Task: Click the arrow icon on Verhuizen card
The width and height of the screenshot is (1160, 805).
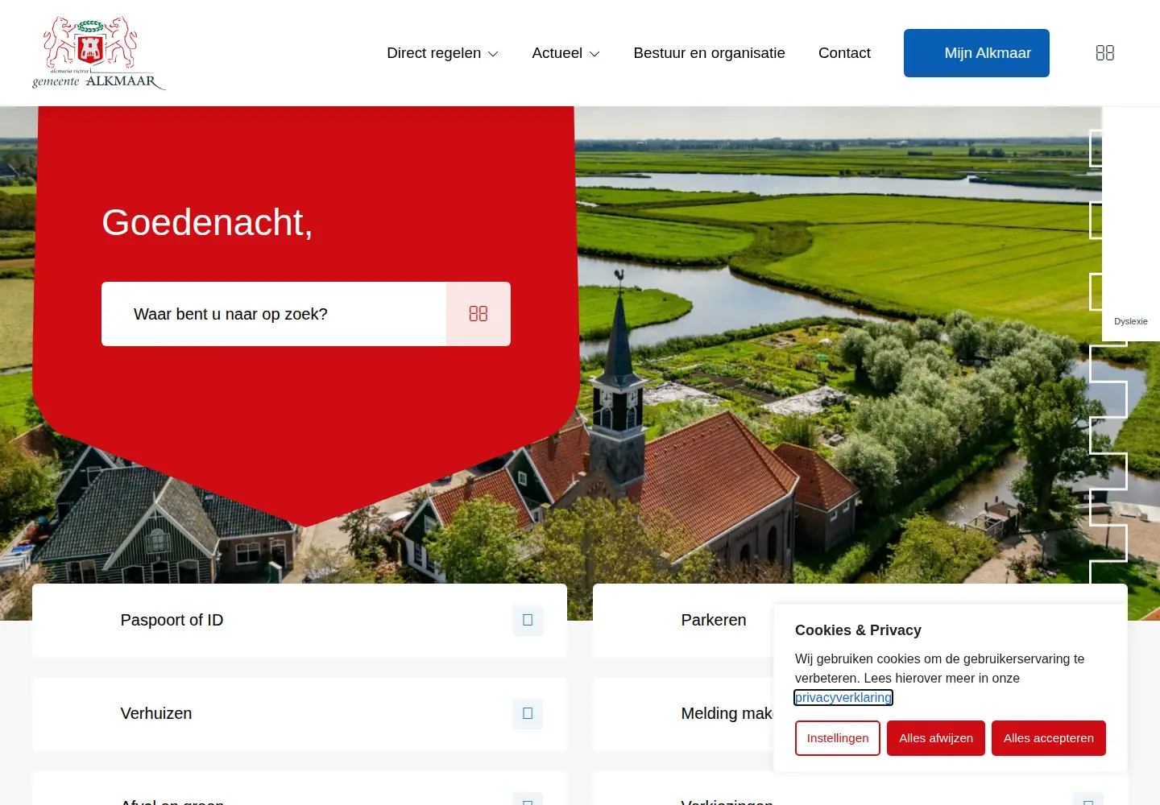Action: coord(528,713)
